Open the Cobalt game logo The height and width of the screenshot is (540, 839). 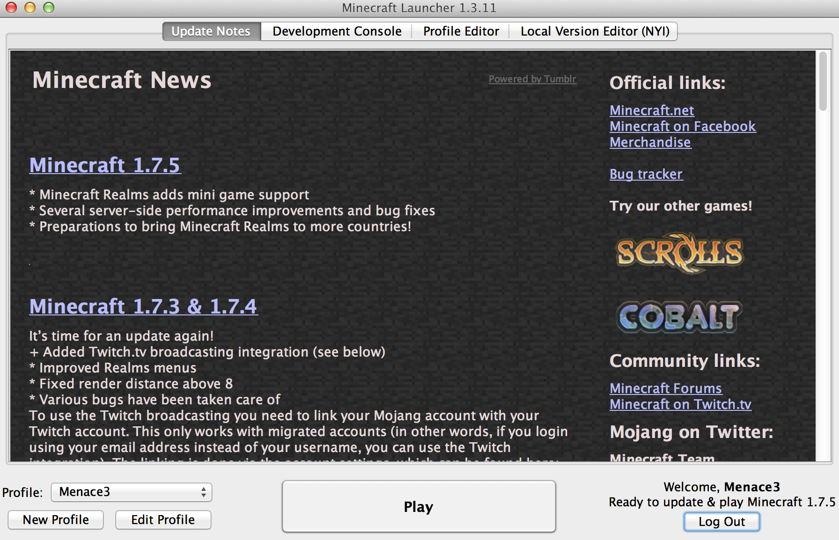coord(679,317)
